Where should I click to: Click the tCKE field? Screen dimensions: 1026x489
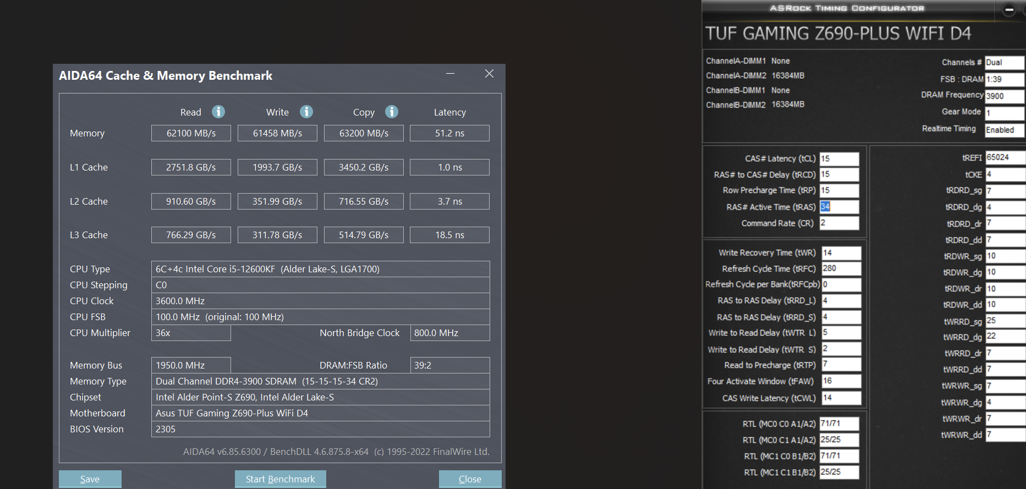[x=1006, y=174]
